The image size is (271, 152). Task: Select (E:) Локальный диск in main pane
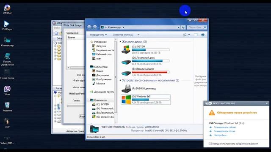tap(146, 72)
